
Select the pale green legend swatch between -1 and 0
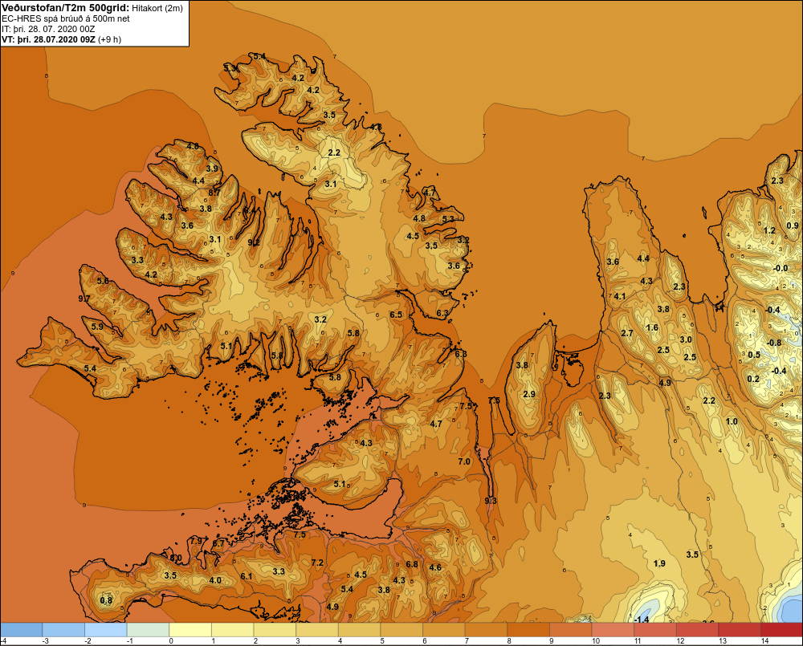click(x=148, y=630)
